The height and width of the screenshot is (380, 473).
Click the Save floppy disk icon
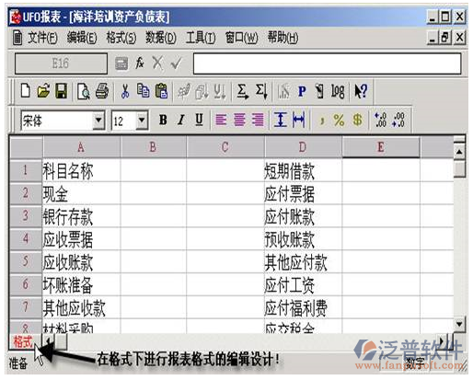(x=62, y=91)
